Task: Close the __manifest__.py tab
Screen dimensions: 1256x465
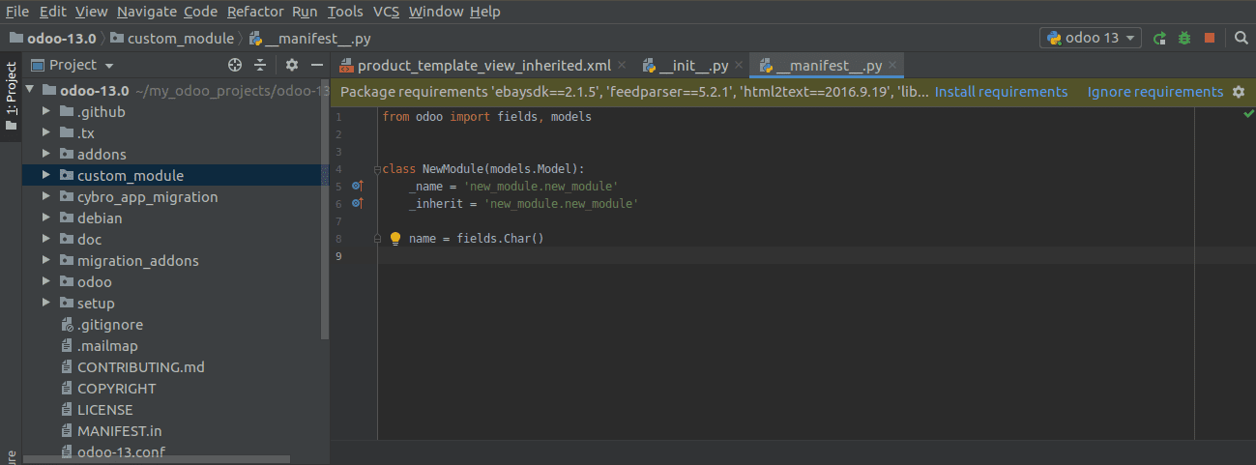Action: coord(893,66)
